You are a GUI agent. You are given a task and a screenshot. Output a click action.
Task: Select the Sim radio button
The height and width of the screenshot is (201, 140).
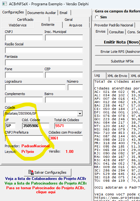click(97, 17)
